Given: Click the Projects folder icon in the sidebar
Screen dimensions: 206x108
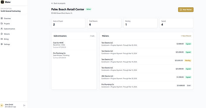Looking at the screenshot, I should 2,23.
